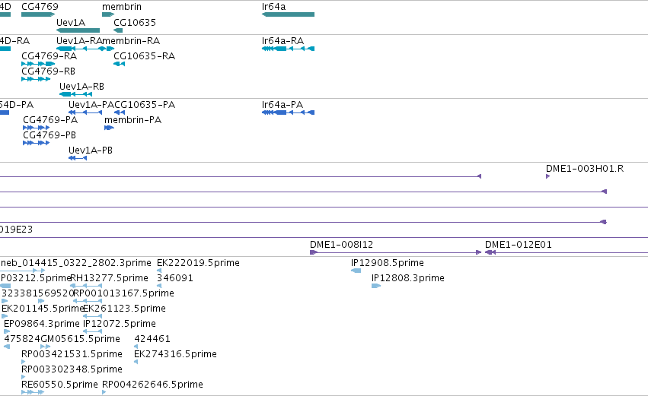Open the EK222019.5prime EST label
This screenshot has height=396, width=648.
198,263
